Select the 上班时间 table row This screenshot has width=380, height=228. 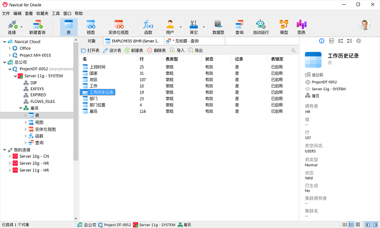(189, 67)
